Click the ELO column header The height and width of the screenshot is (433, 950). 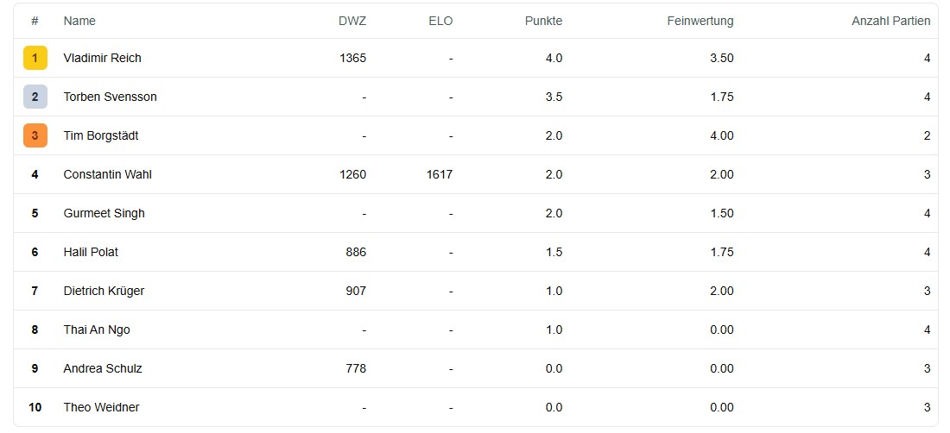(x=440, y=21)
